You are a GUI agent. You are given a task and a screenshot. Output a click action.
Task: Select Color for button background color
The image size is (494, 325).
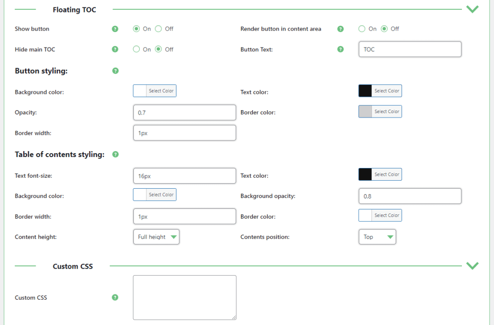pos(161,91)
